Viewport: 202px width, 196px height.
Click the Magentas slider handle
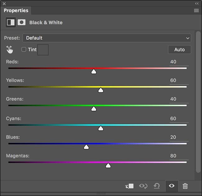click(x=108, y=166)
